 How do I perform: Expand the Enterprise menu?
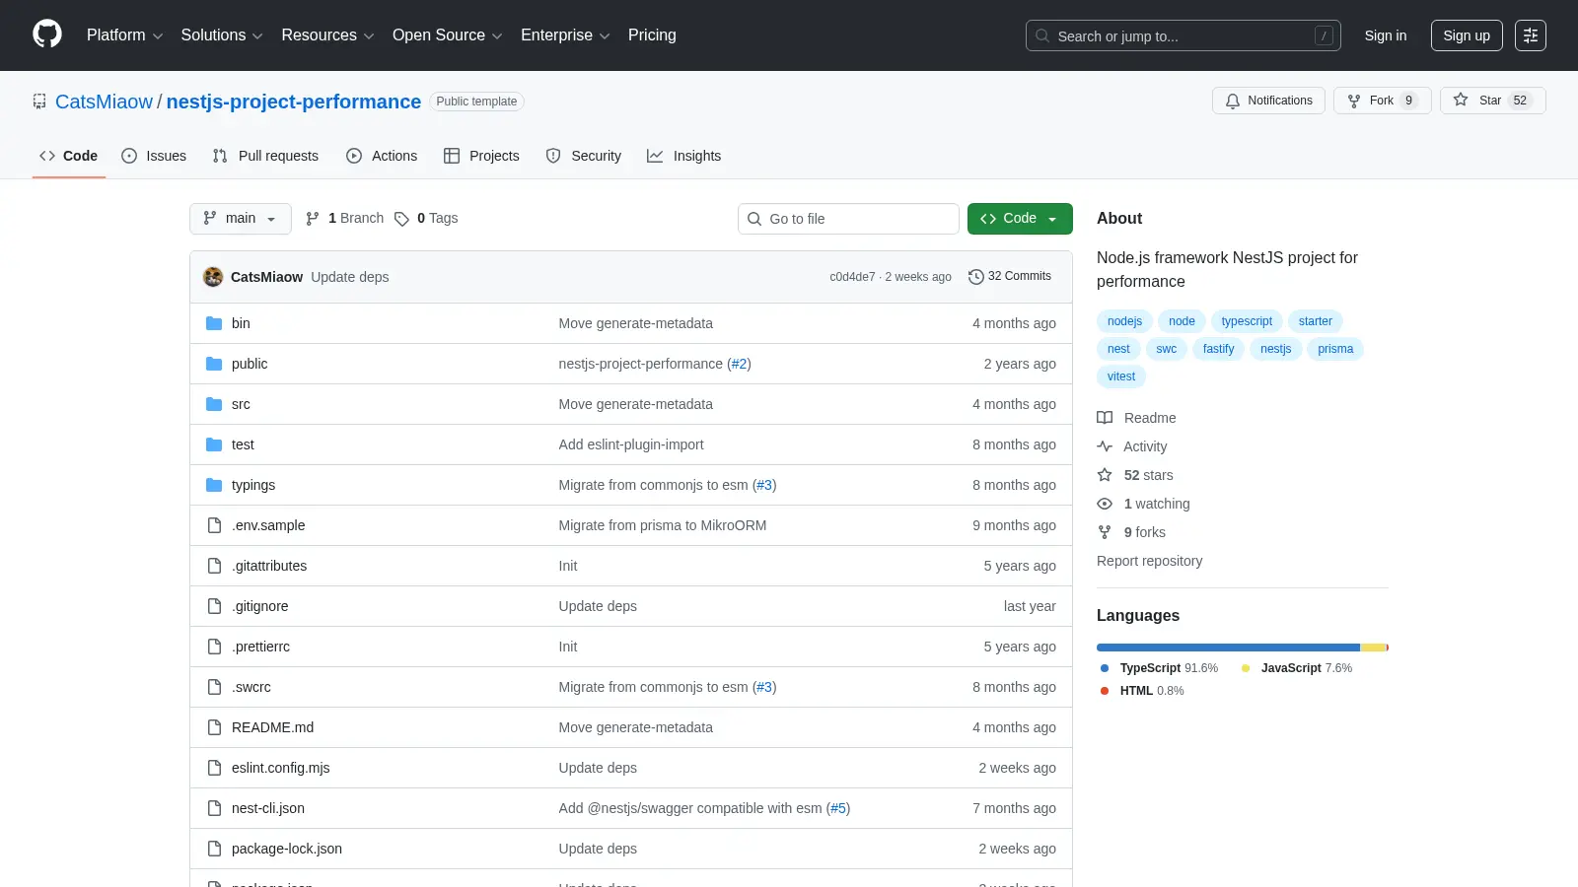point(565,35)
